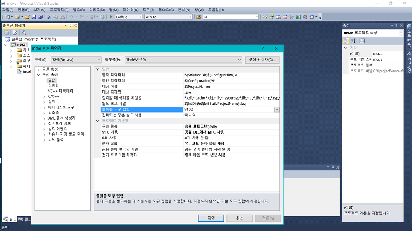Select the 디버깅 tree item

(53, 86)
